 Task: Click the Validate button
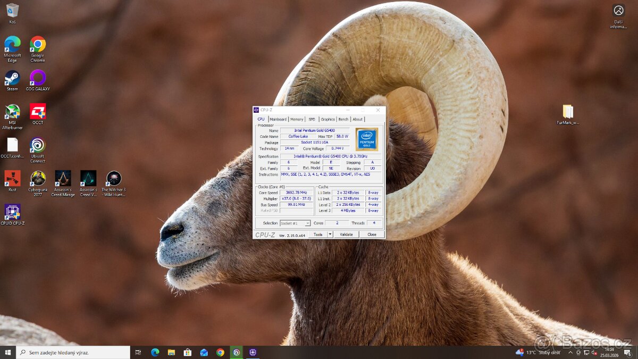346,234
